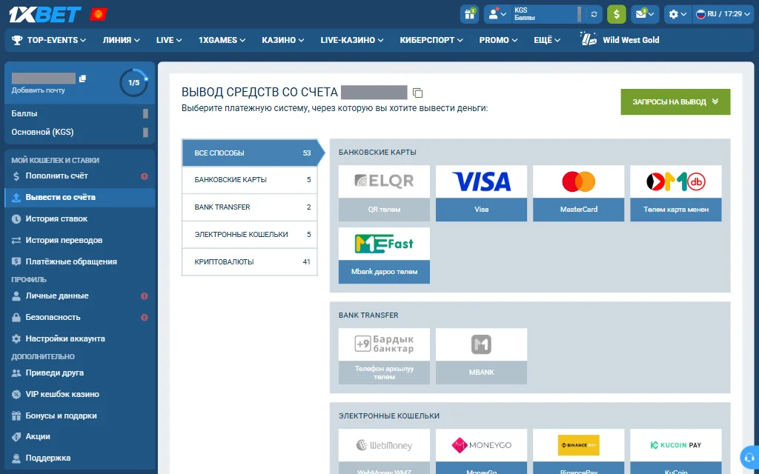
Task: Open the 1/5 profile completion indicator
Action: [133, 83]
